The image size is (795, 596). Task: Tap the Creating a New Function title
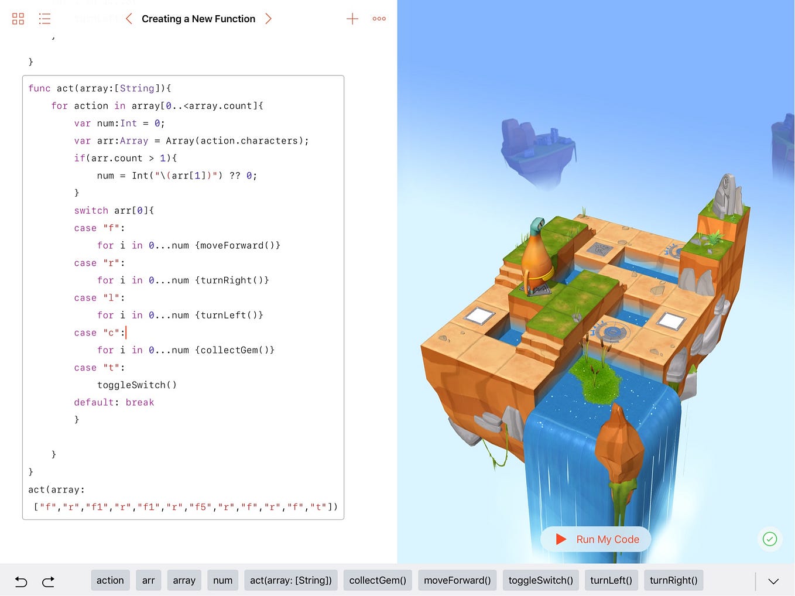[x=198, y=18]
